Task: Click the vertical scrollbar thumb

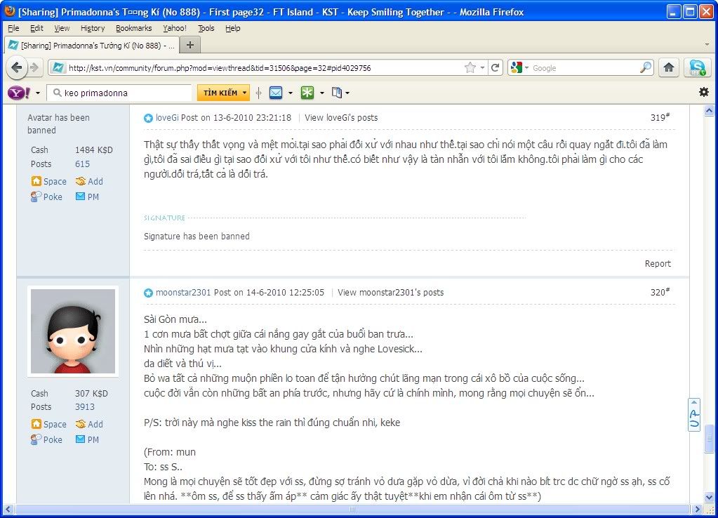Action: click(x=709, y=439)
